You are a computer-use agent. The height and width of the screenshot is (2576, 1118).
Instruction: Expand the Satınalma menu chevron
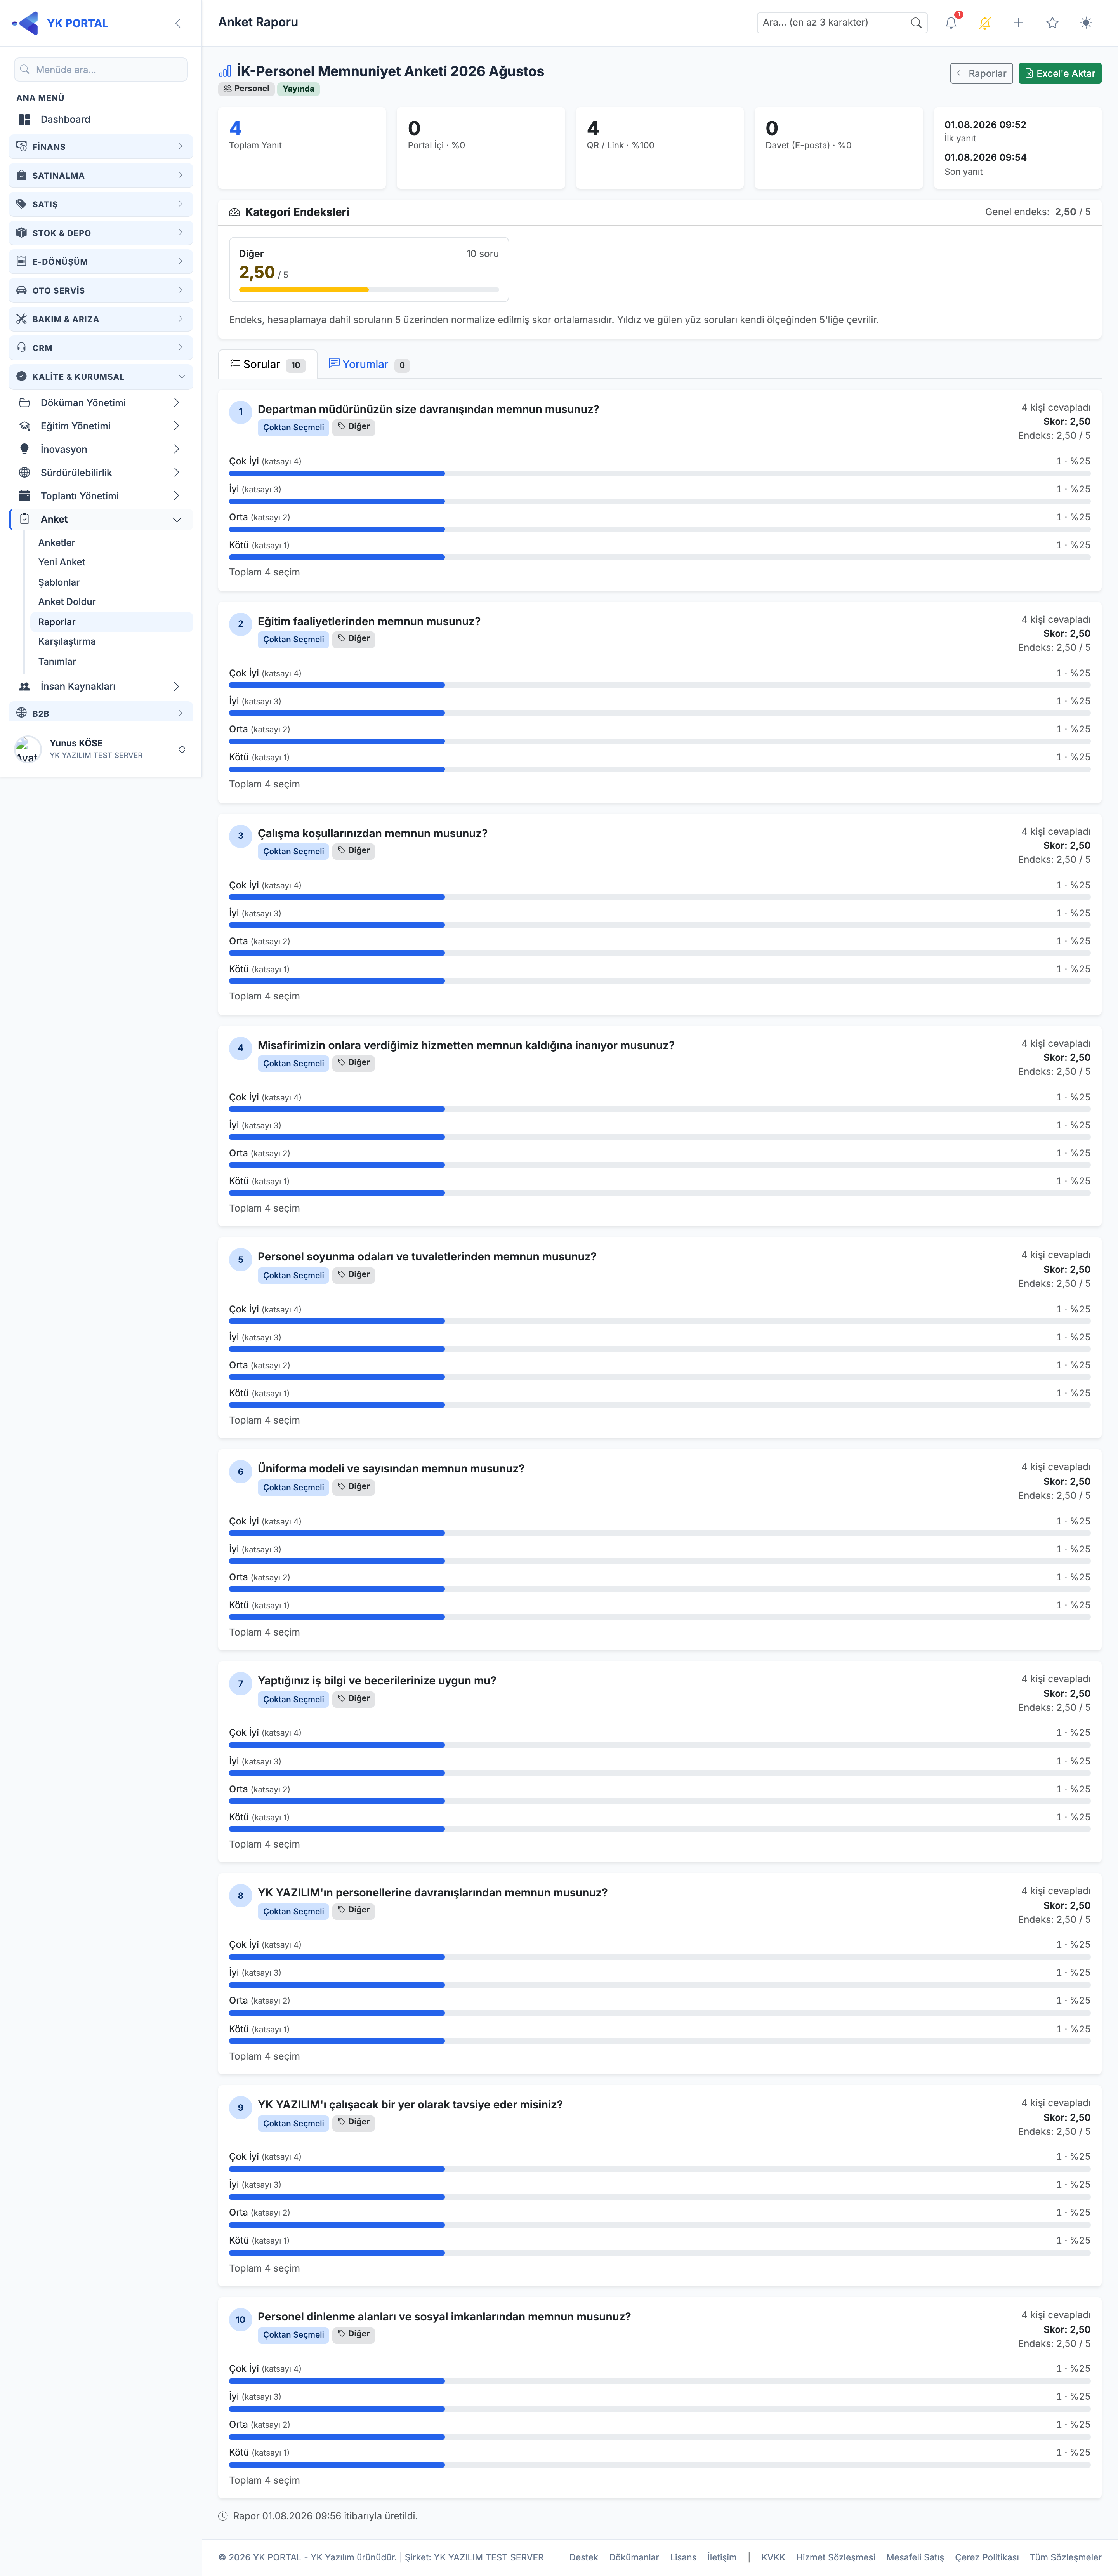[180, 176]
